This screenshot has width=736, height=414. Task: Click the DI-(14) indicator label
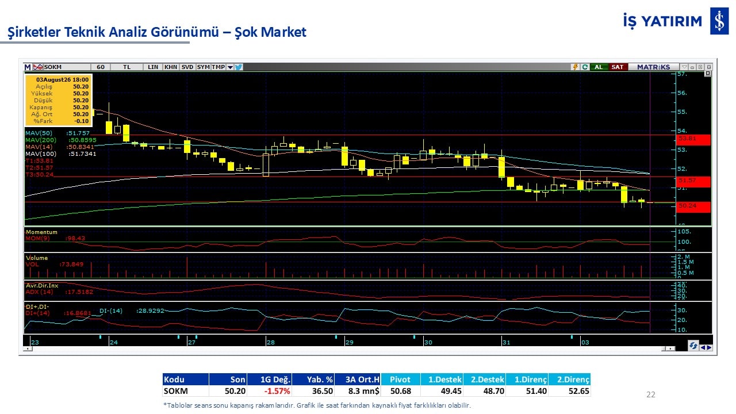point(132,311)
